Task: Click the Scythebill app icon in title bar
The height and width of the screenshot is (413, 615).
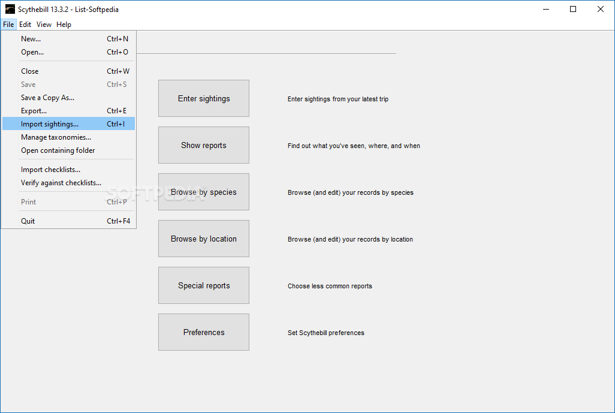Action: (10, 9)
